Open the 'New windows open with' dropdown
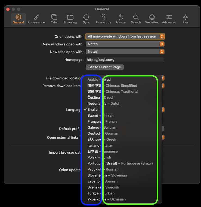The image size is (201, 207). click(x=125, y=44)
